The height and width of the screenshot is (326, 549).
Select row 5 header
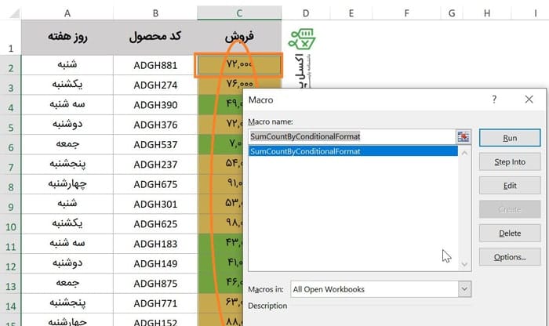point(10,125)
